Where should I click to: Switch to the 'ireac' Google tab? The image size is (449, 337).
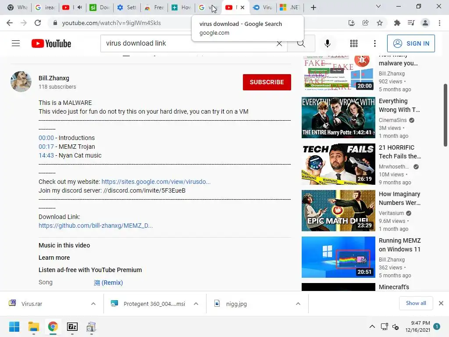pos(45,7)
